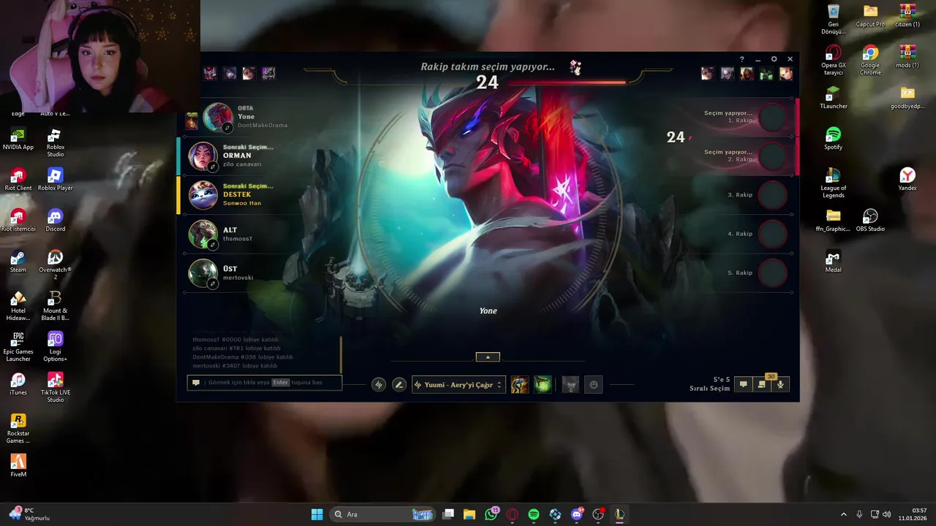Open the Riot Client desktop shortcut
This screenshot has height=526, width=936.
[18, 180]
